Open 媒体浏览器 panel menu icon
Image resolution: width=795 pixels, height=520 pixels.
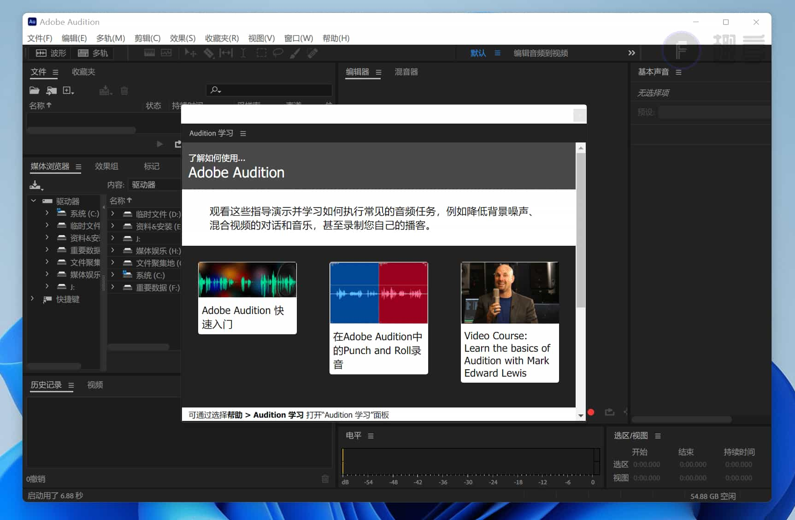(78, 167)
